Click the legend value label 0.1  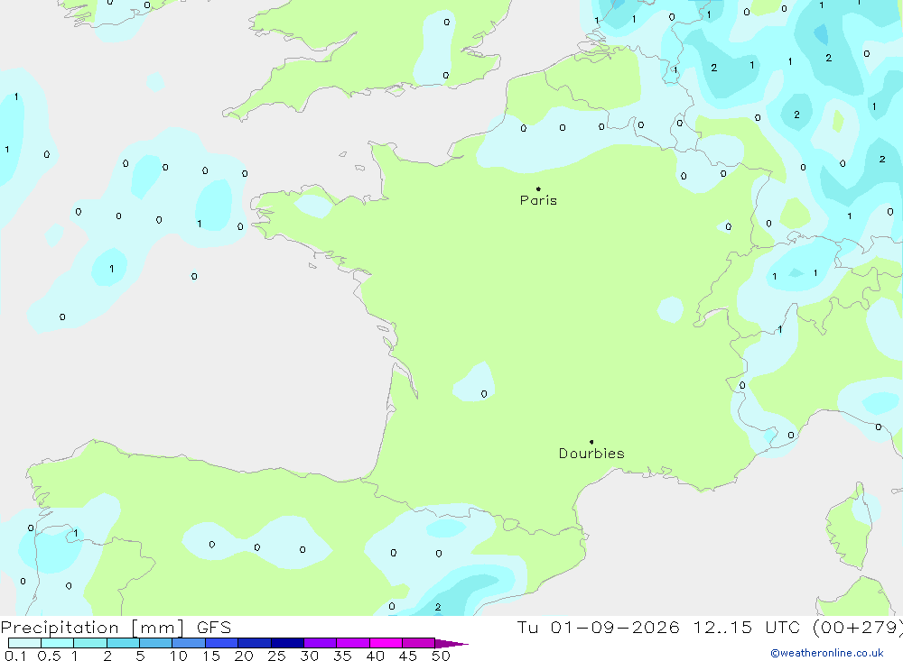(15, 656)
